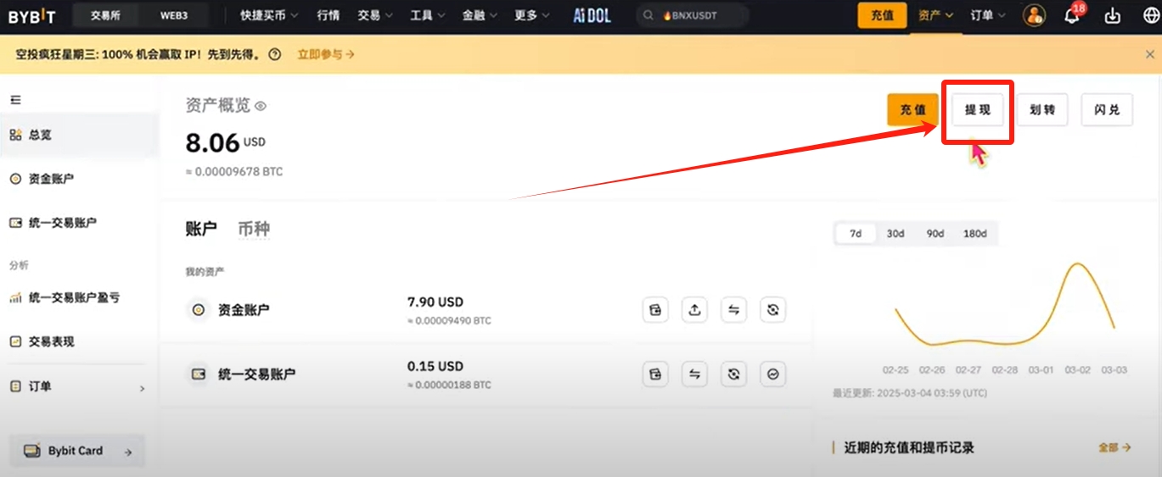
Task: Select the 30d chart range
Action: coord(895,234)
